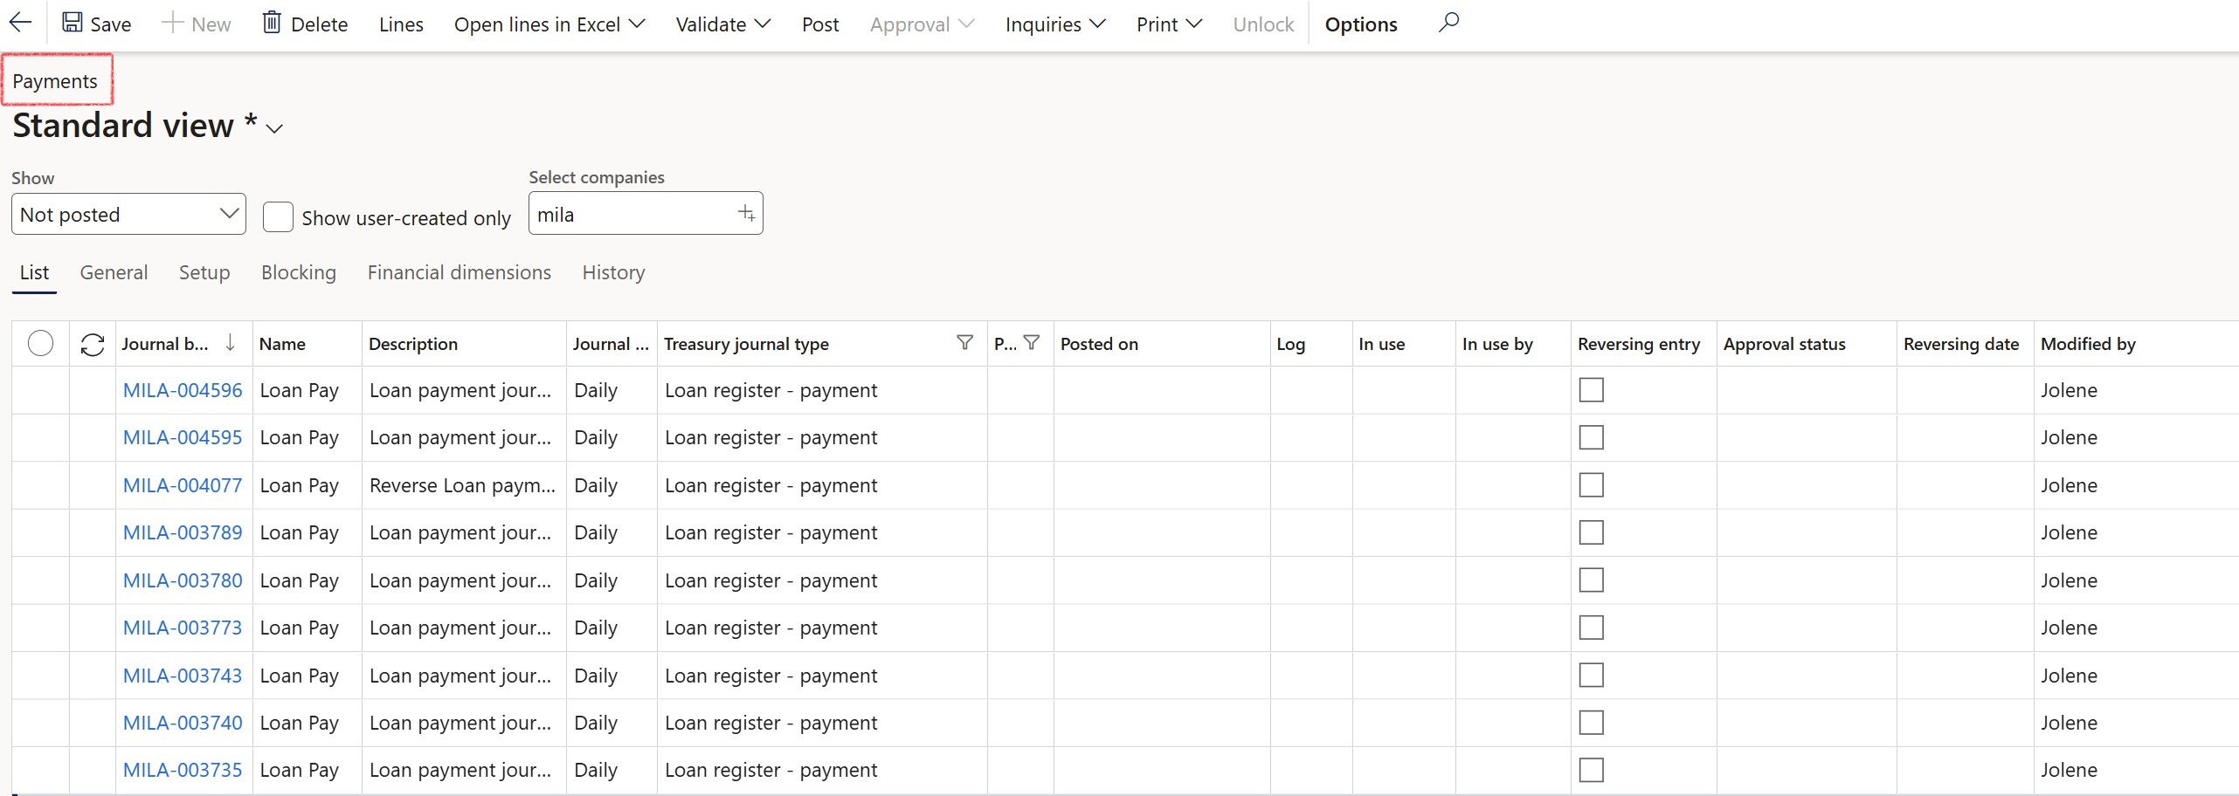Open journal MILA-004077 link
2239x796 pixels.
click(183, 485)
